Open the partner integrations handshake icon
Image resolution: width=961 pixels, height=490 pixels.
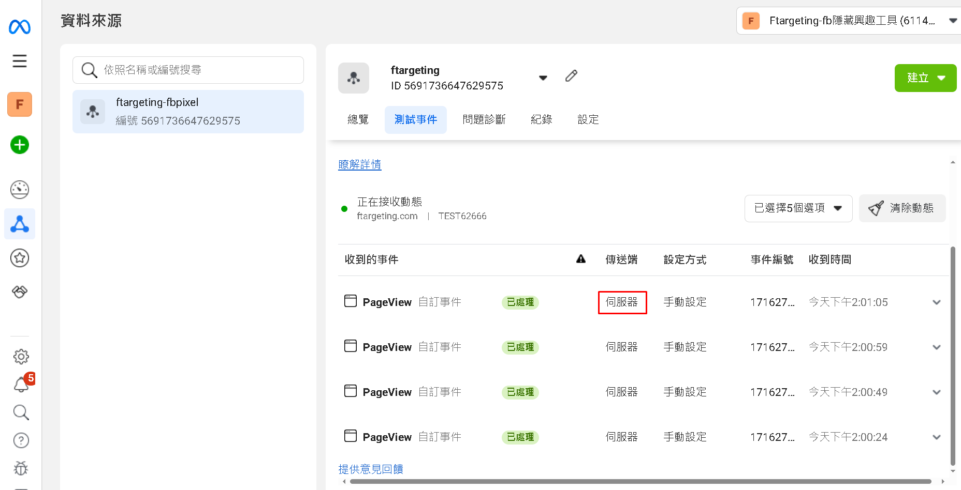20,292
